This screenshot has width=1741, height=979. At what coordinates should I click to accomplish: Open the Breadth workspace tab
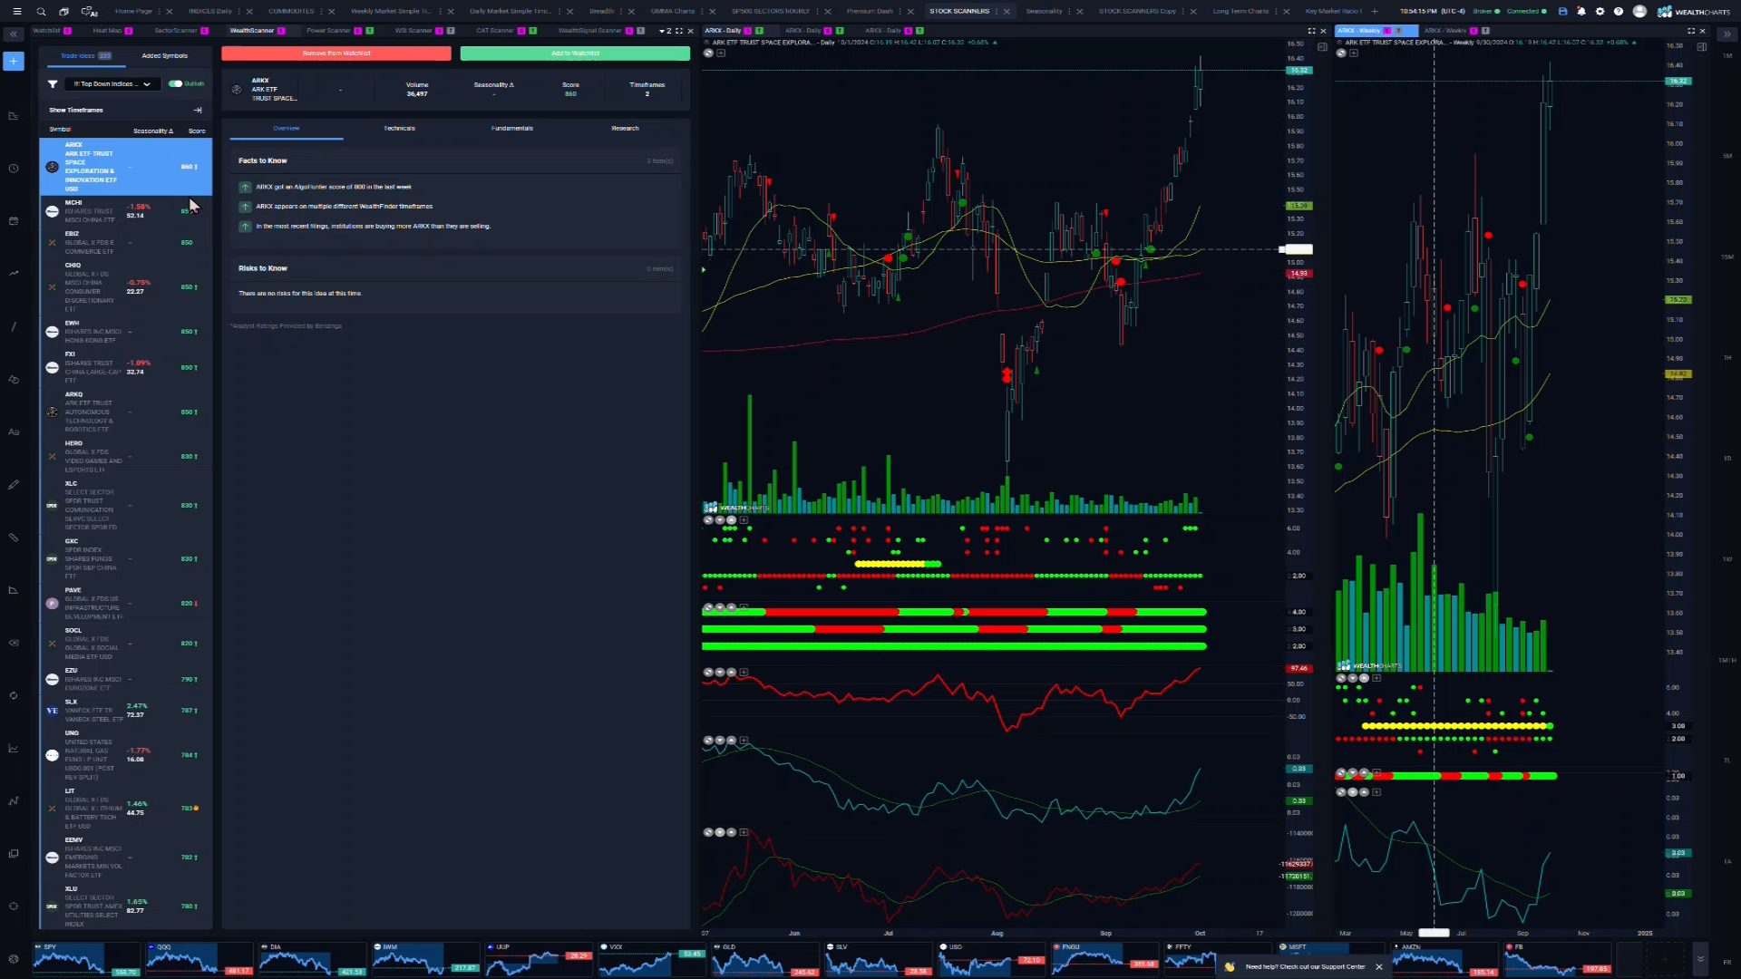tap(601, 12)
